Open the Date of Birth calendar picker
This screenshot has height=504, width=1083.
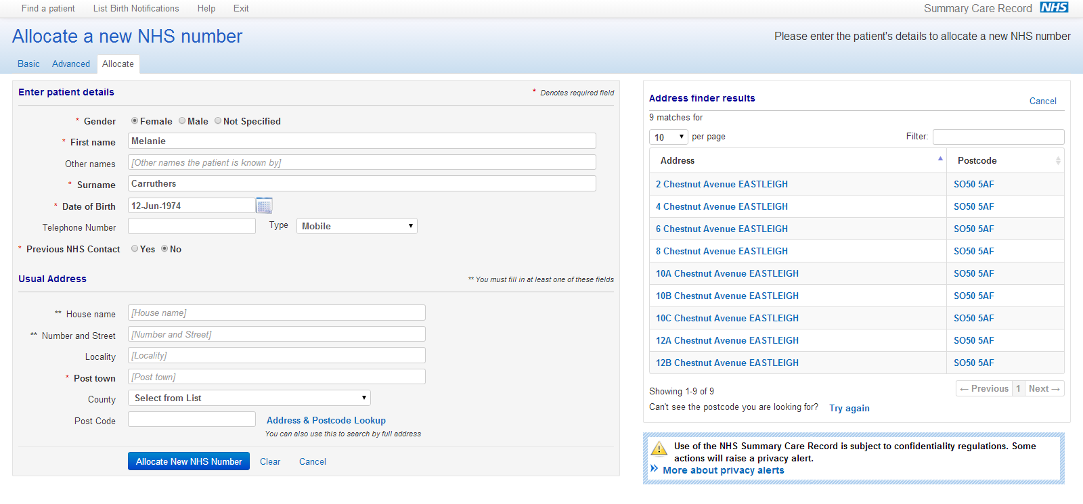tap(264, 206)
